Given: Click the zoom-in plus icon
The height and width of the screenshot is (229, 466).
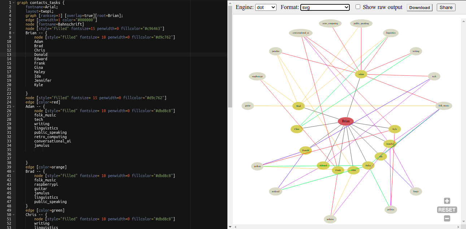Looking at the screenshot, I should [x=447, y=201].
